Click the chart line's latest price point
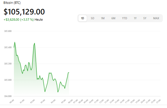Viewport: 167px width, 108px height. (69, 72)
